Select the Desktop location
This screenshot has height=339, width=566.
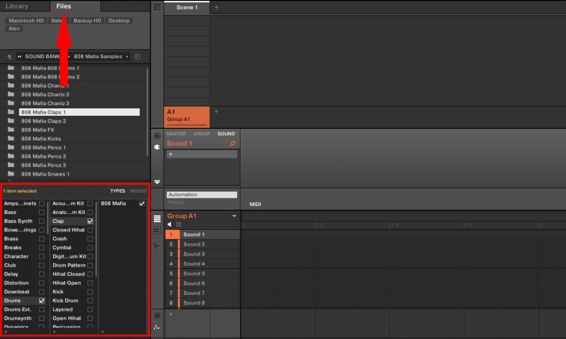coord(119,20)
